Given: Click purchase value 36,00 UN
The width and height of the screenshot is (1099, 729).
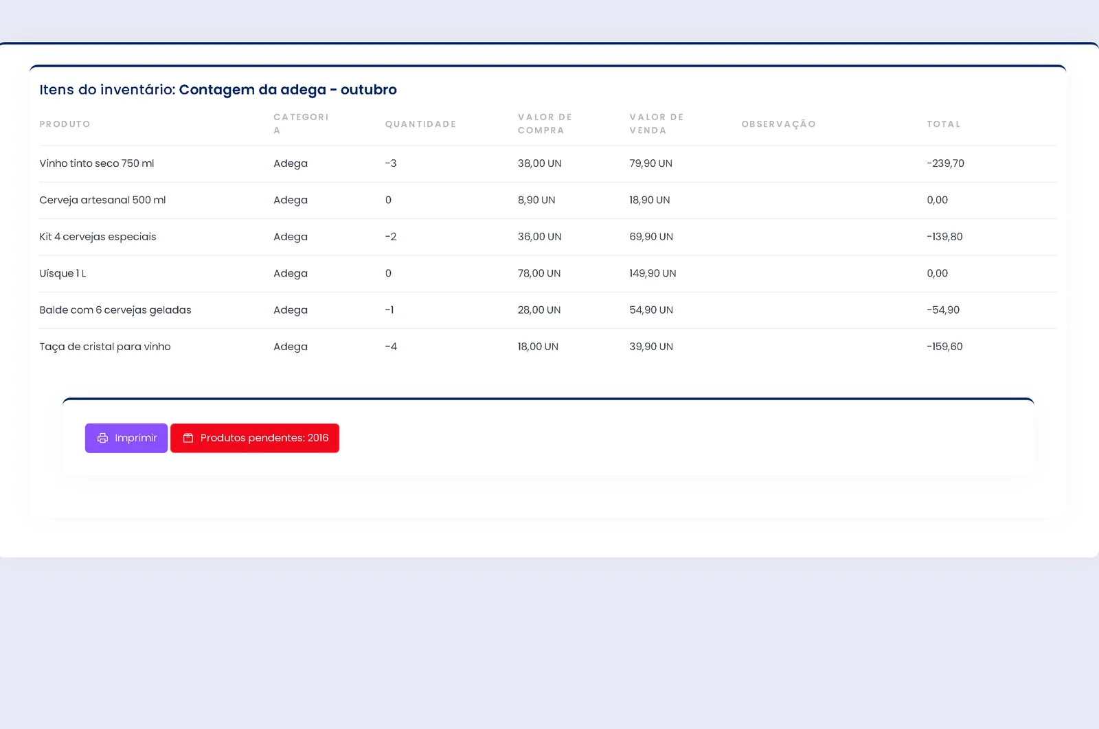Looking at the screenshot, I should (x=540, y=237).
